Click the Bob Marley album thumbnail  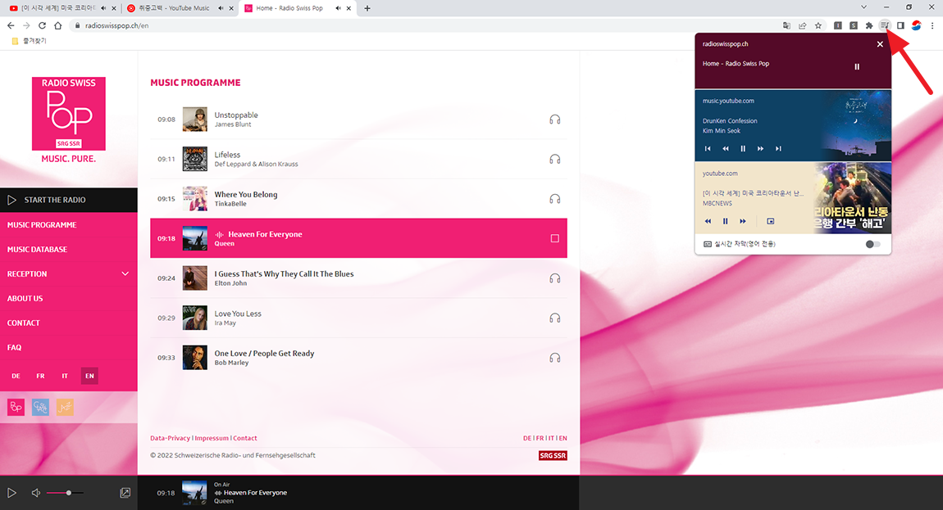tap(195, 358)
